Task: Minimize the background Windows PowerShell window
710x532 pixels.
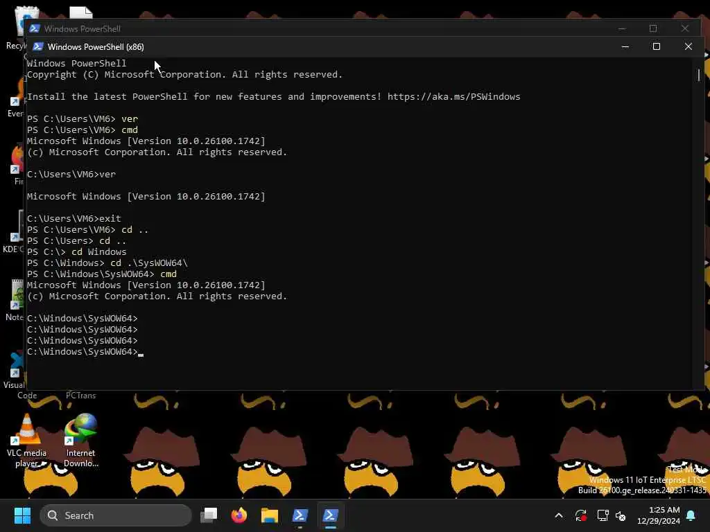Action: (x=622, y=28)
